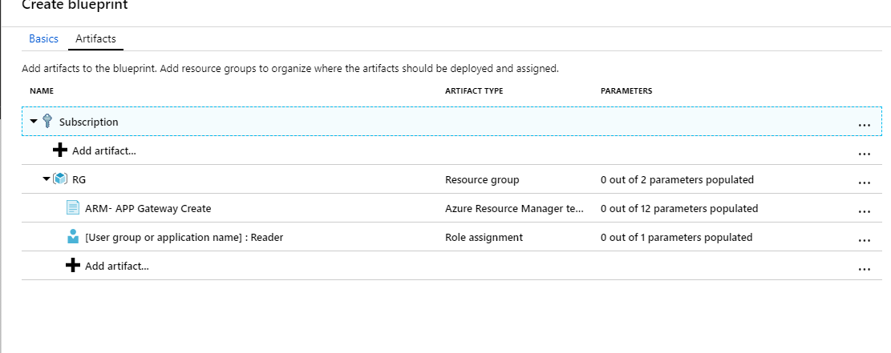This screenshot has height=353, width=891.
Task: Click the RG resource group cube icon
Action: point(60,179)
